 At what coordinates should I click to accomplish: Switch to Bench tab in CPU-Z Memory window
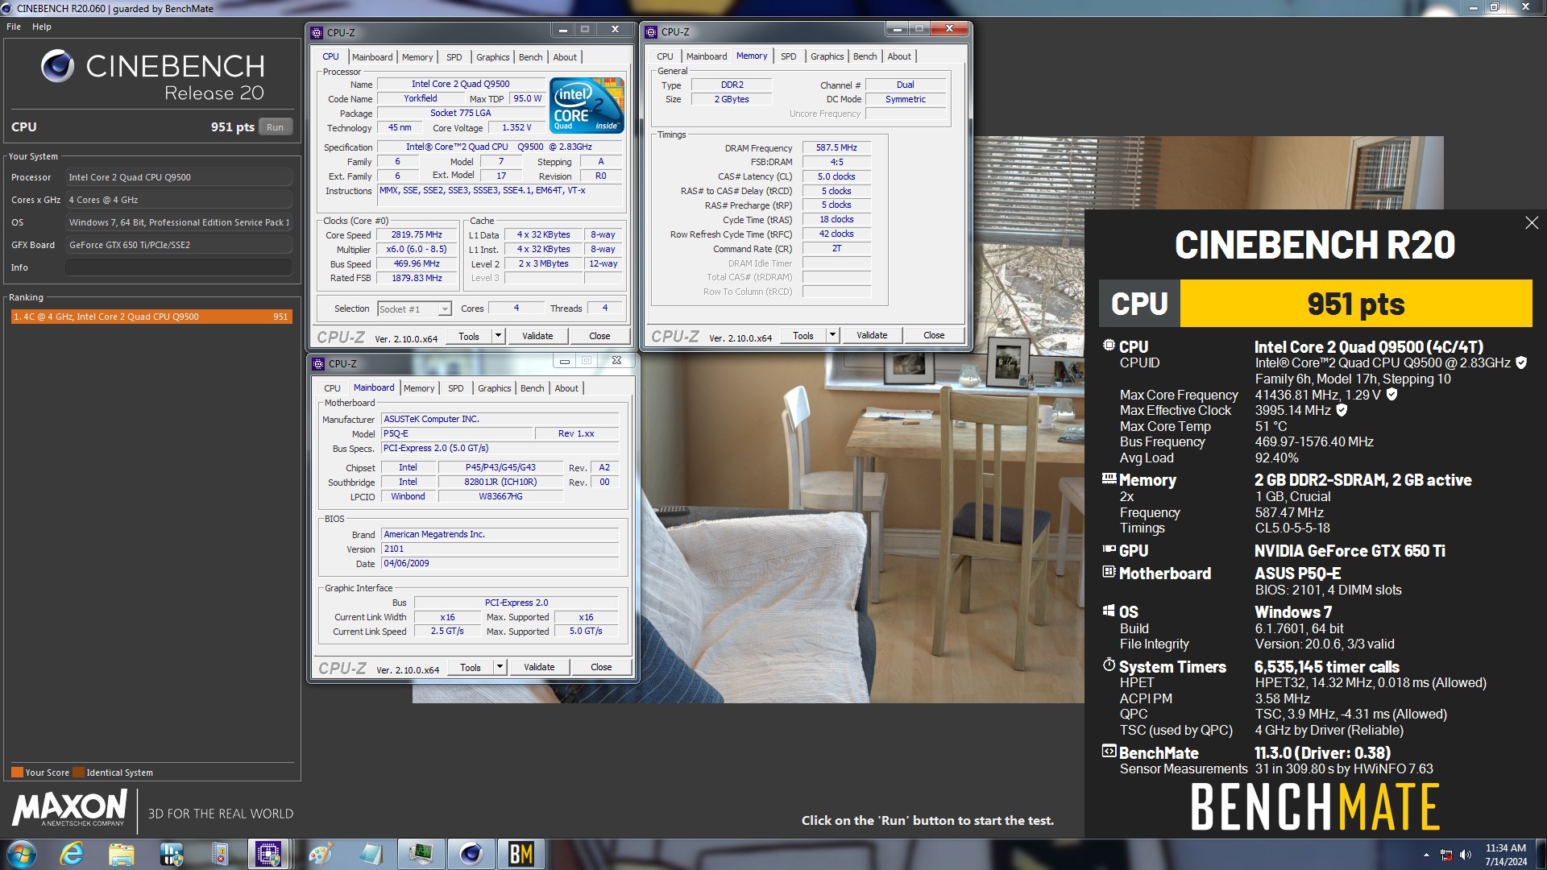tap(865, 56)
